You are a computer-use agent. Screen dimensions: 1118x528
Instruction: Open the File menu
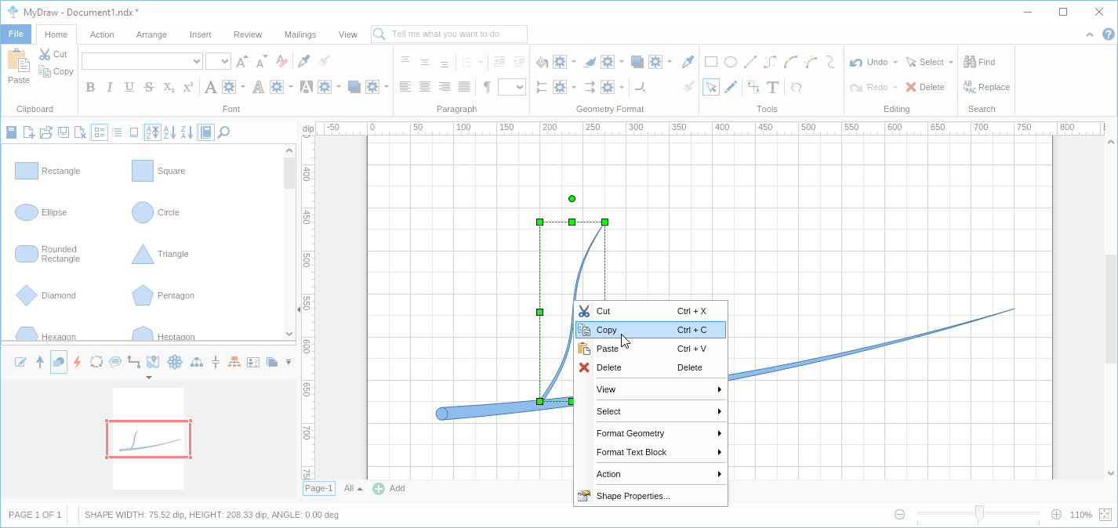(x=16, y=34)
